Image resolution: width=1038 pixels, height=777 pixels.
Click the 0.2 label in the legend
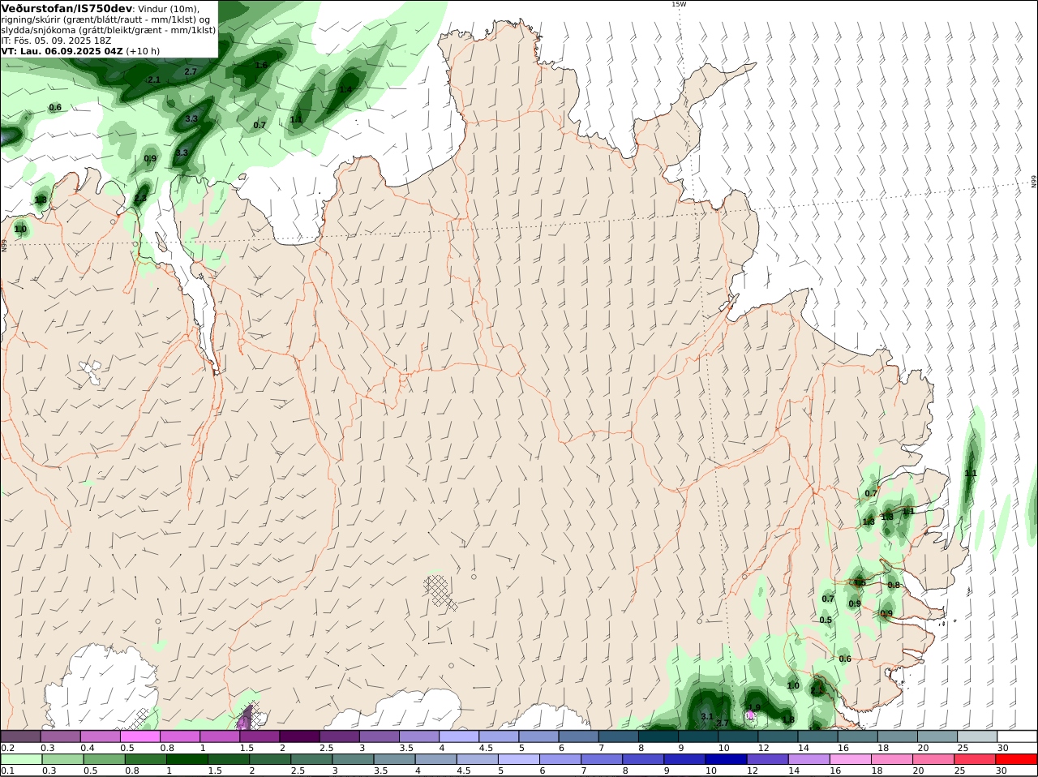tap(7, 748)
